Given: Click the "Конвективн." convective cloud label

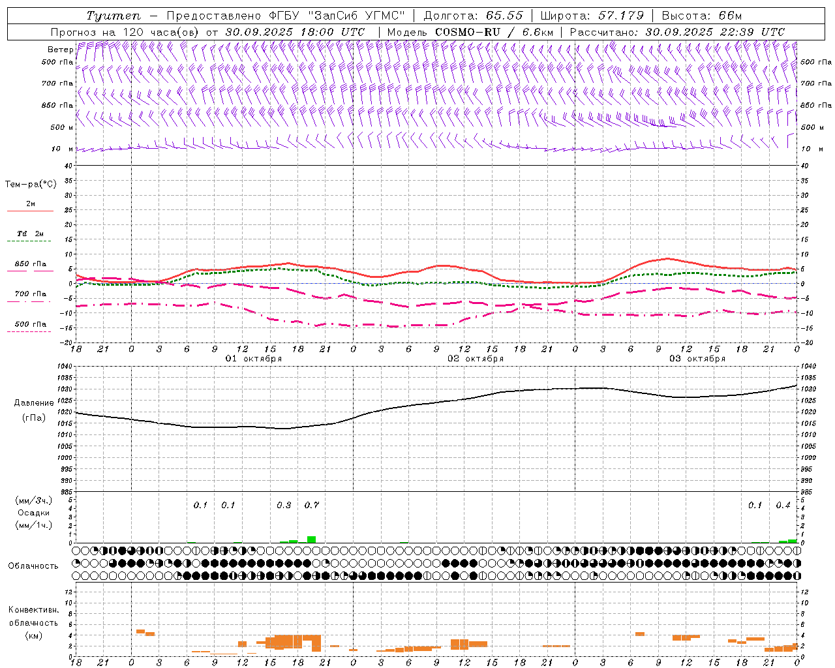Looking at the screenshot, I should pyautogui.click(x=34, y=610).
